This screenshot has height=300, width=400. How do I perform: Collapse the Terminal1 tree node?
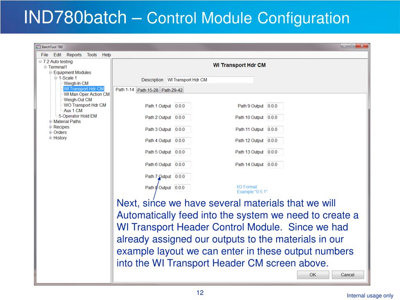45,67
